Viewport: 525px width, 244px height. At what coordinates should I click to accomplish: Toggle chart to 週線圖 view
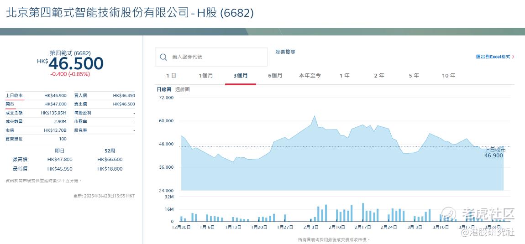183,90
